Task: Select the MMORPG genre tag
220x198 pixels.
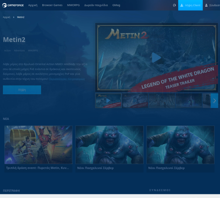Action: point(33,51)
